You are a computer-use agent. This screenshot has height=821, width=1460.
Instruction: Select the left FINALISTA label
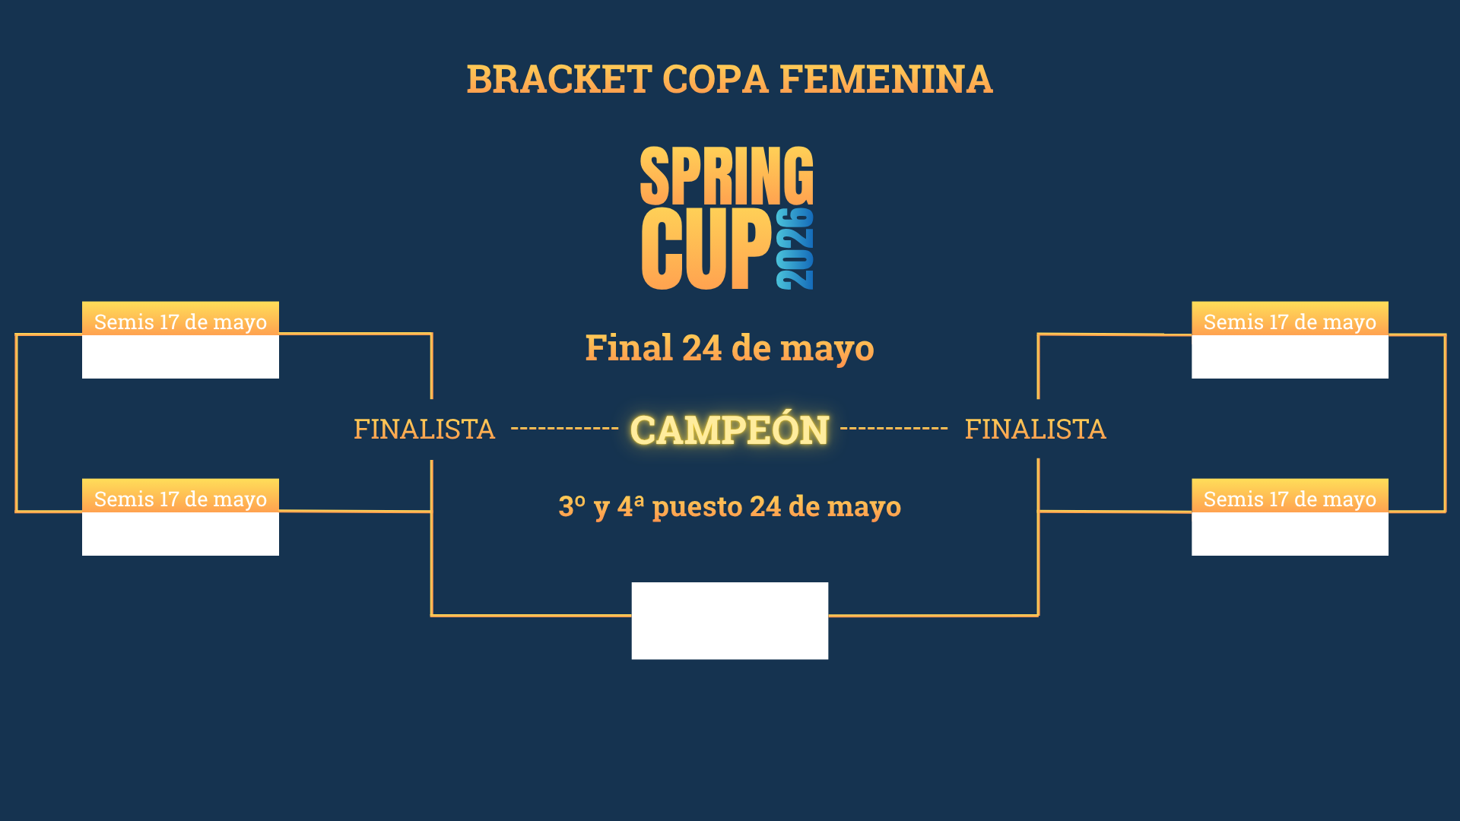424,430
